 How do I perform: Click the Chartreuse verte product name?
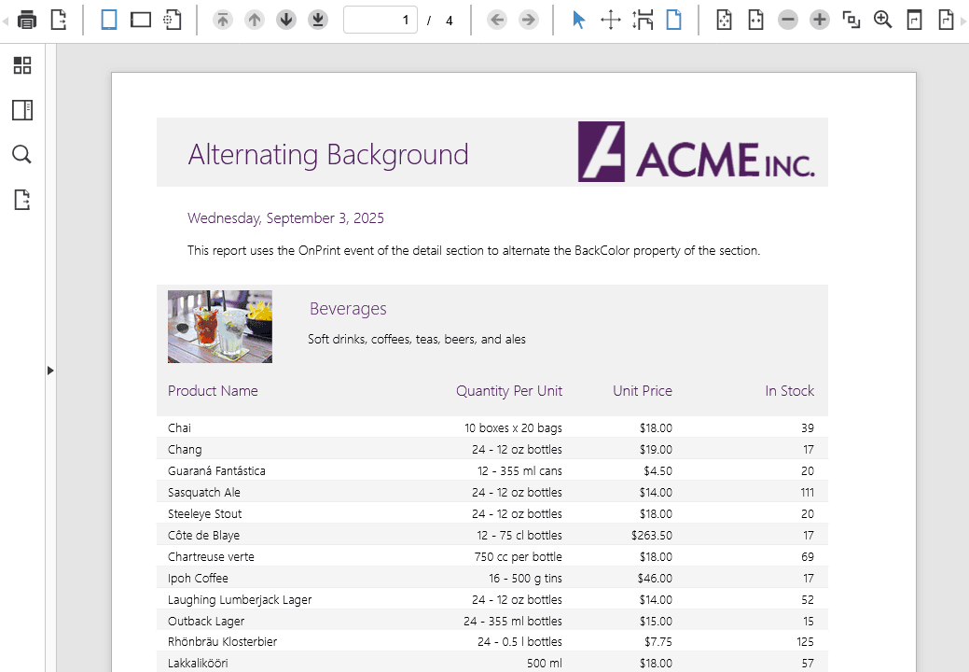tap(211, 557)
